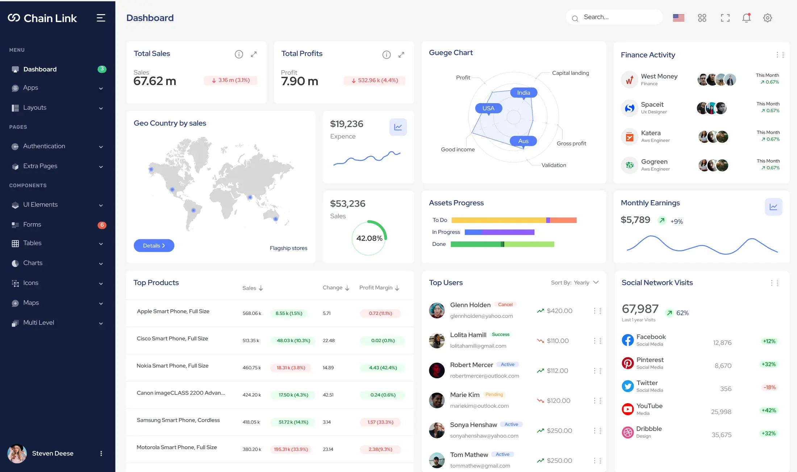Open the notifications bell icon

click(x=746, y=18)
